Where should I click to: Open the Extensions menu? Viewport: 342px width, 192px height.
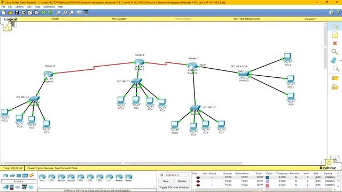tap(49, 7)
